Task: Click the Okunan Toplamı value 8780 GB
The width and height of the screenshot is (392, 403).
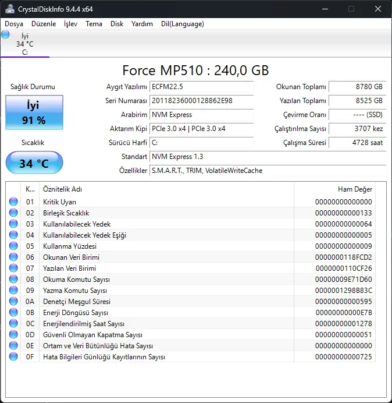Action: point(357,87)
